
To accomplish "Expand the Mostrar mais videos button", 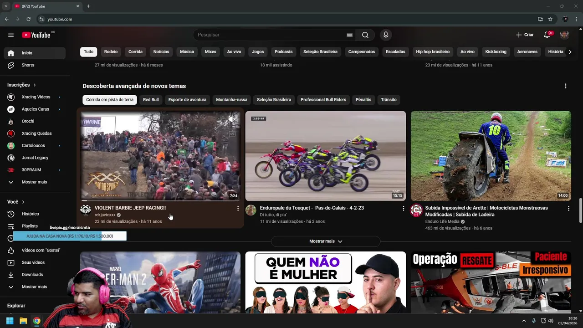I will (326, 241).
